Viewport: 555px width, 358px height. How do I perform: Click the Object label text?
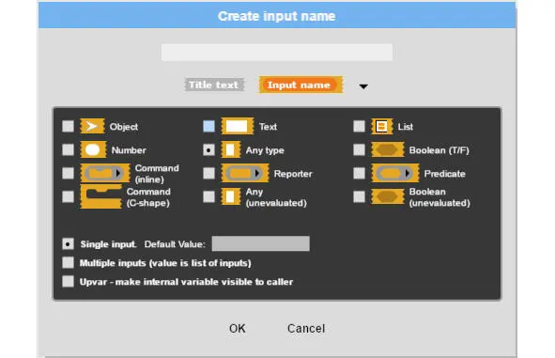click(x=124, y=127)
